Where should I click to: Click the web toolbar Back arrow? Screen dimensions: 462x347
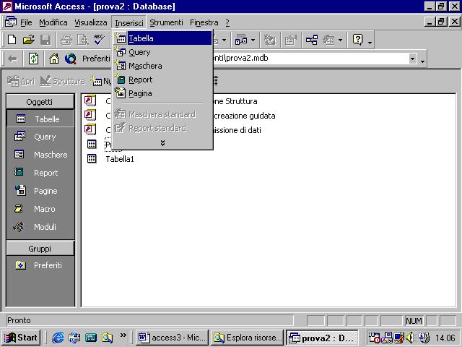coord(12,59)
